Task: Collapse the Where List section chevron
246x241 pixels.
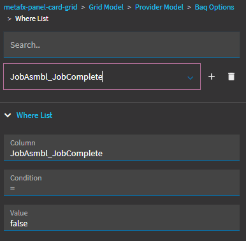Action: tap(8, 115)
